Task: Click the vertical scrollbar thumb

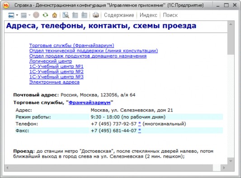Action: coord(231,41)
